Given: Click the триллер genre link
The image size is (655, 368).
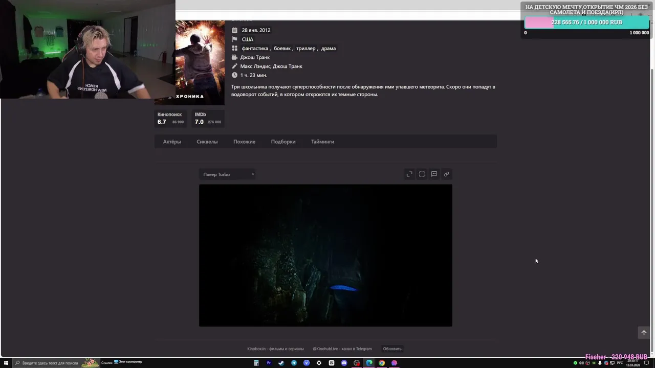Looking at the screenshot, I should [x=305, y=49].
